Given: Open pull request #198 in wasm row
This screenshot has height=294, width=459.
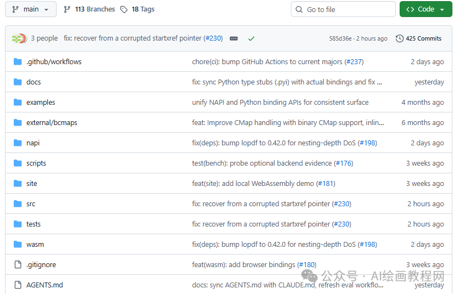Looking at the screenshot, I should tap(367, 245).
